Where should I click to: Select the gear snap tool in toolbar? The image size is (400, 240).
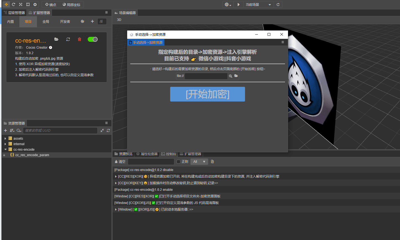pyautogui.click(x=35, y=4)
